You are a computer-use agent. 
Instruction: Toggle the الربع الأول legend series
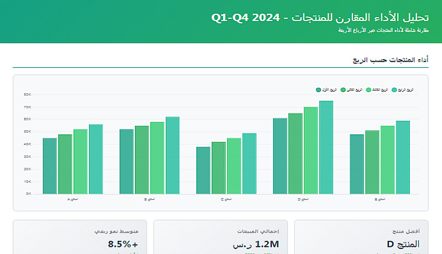pos(319,89)
